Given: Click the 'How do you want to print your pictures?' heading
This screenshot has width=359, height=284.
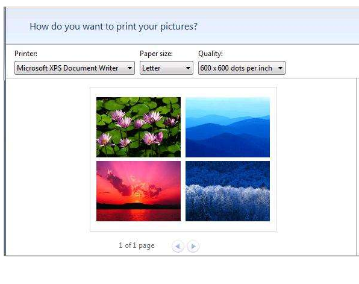Looking at the screenshot, I should [114, 27].
